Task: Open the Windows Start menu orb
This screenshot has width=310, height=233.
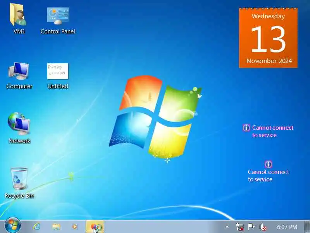Action: tap(13, 226)
